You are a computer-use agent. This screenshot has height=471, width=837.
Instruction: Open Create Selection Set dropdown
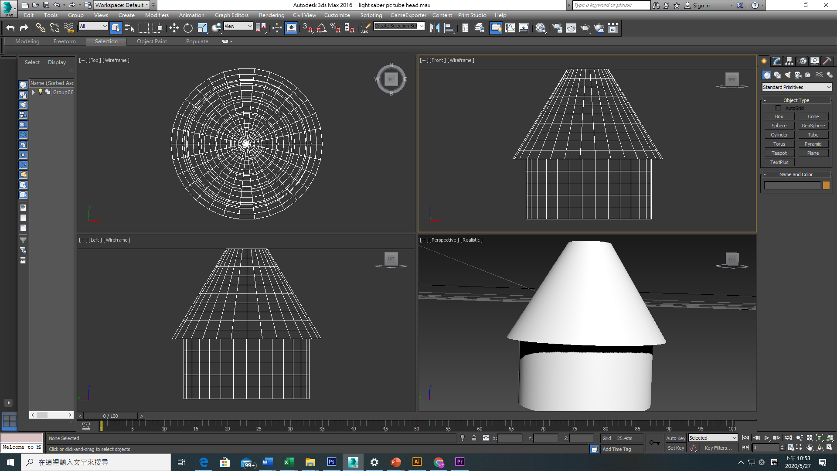[x=399, y=26]
